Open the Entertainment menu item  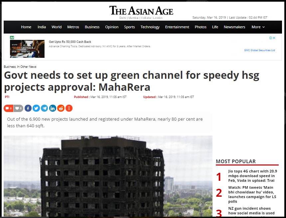coord(177,27)
